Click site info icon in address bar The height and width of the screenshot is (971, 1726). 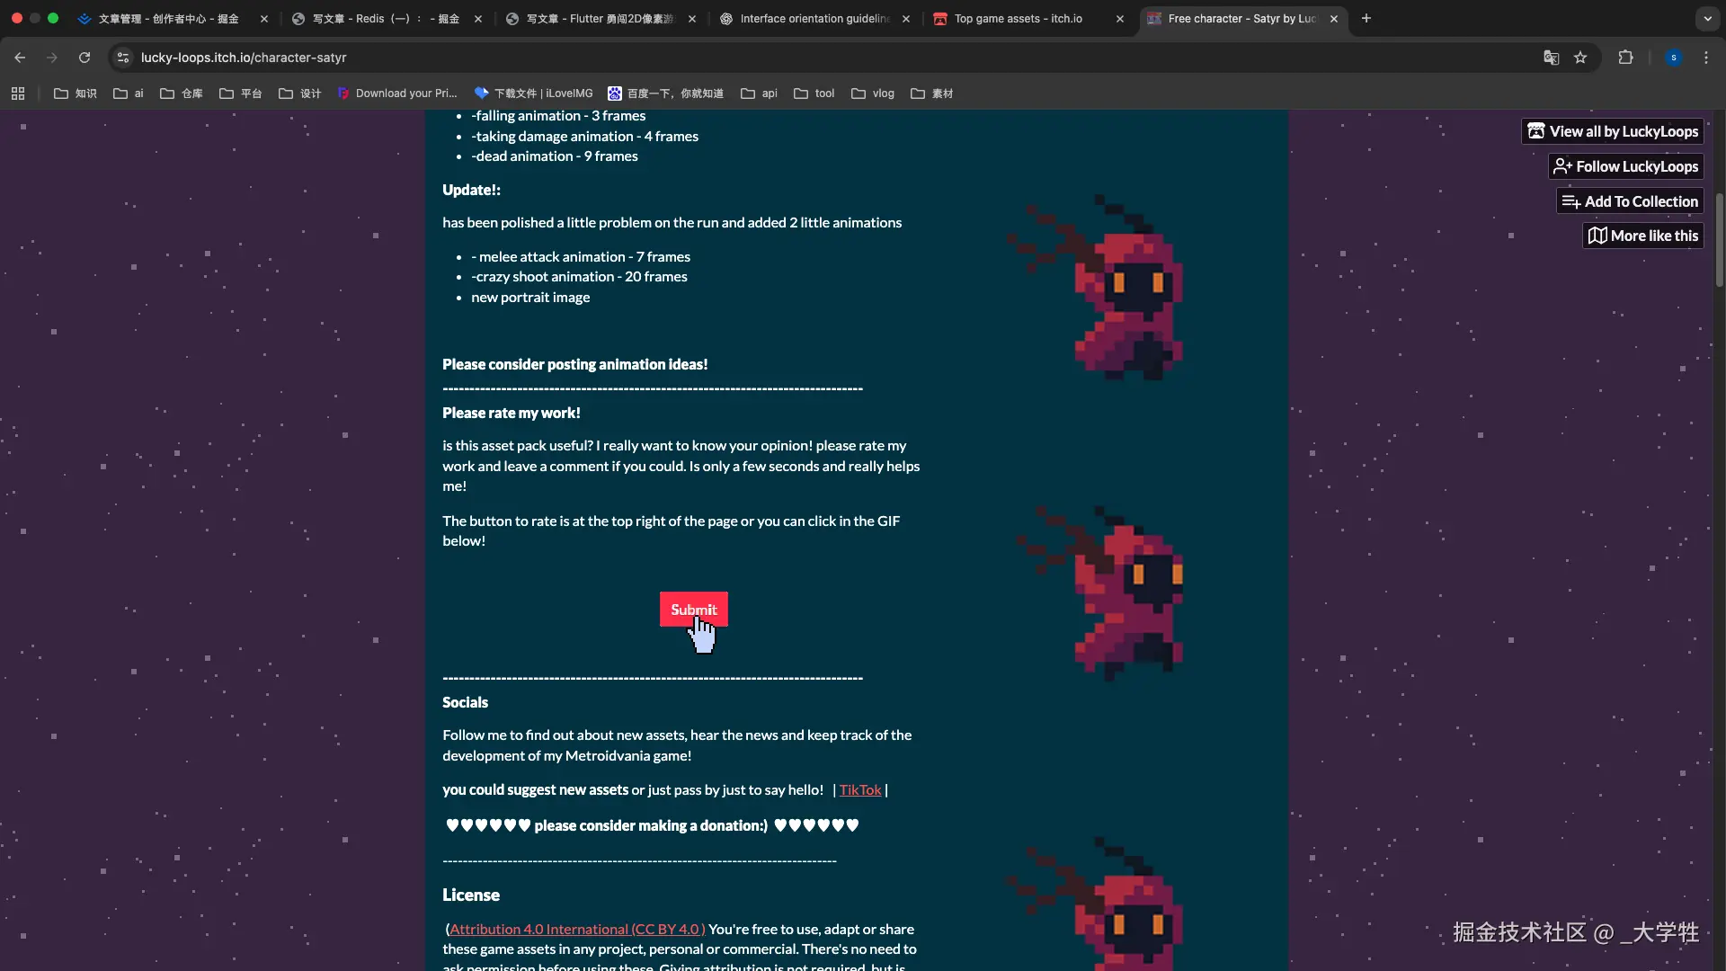(123, 58)
